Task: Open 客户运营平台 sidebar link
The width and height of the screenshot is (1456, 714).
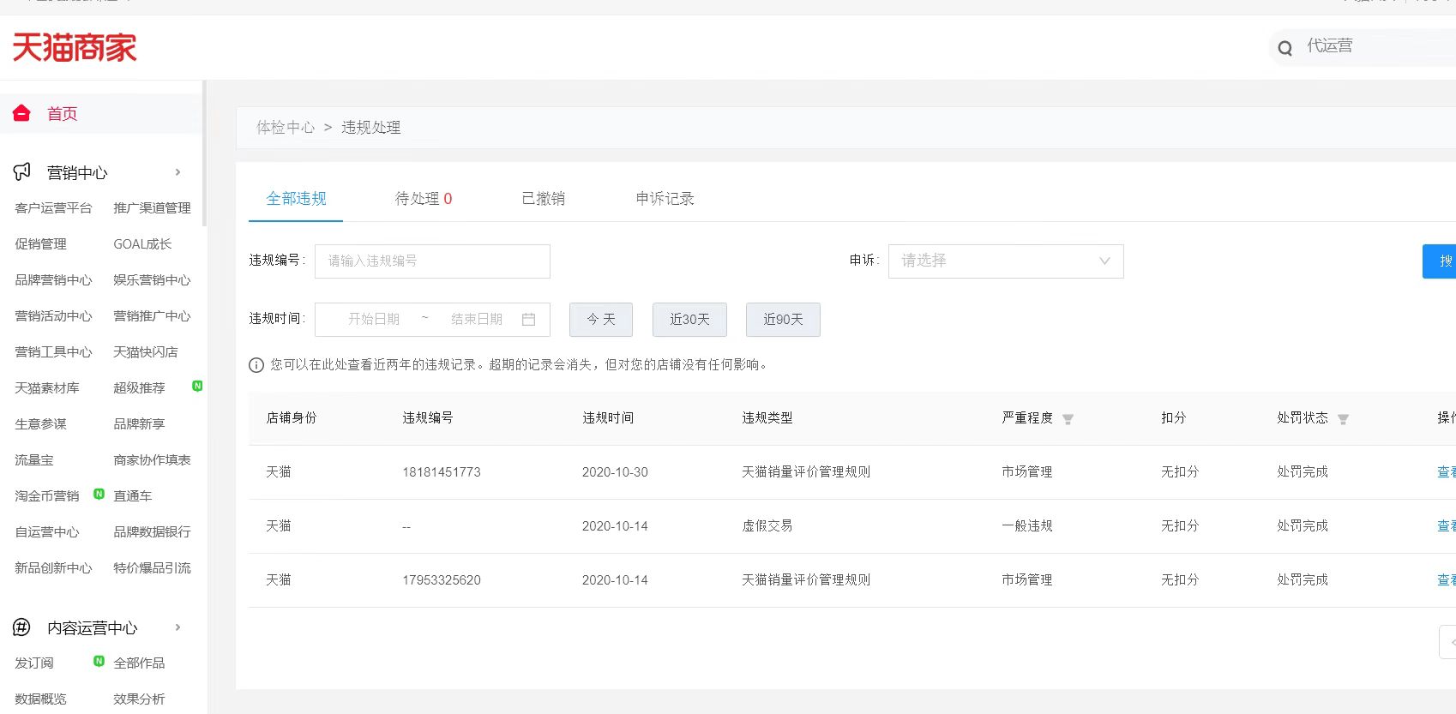Action: (53, 208)
